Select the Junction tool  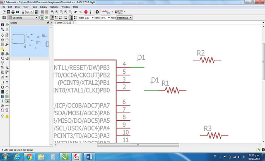[2, 101]
